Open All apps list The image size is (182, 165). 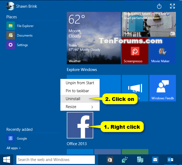pyautogui.click(x=14, y=148)
